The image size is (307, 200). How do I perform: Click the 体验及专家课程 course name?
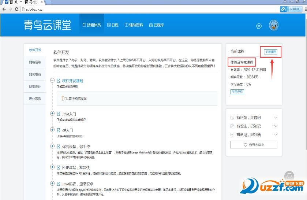242,62
